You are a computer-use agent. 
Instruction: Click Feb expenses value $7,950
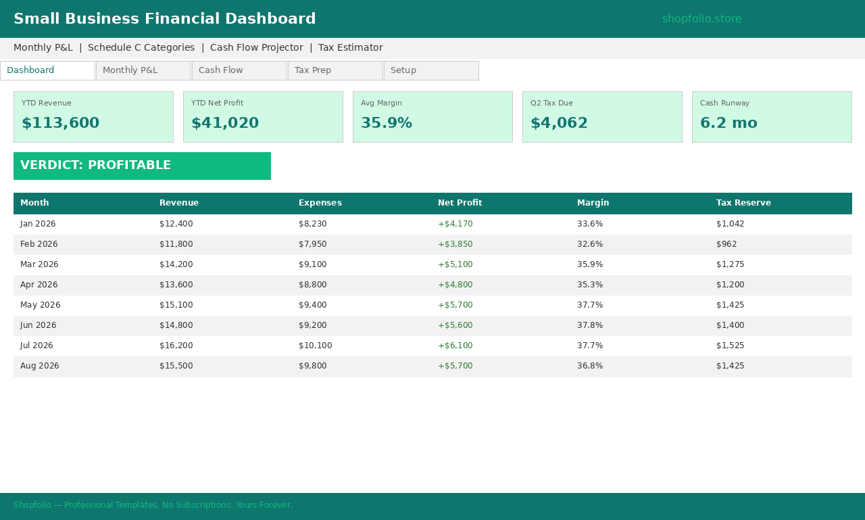click(313, 244)
